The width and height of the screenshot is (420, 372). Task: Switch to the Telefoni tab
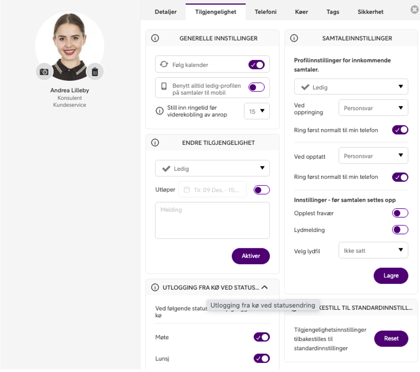click(265, 12)
